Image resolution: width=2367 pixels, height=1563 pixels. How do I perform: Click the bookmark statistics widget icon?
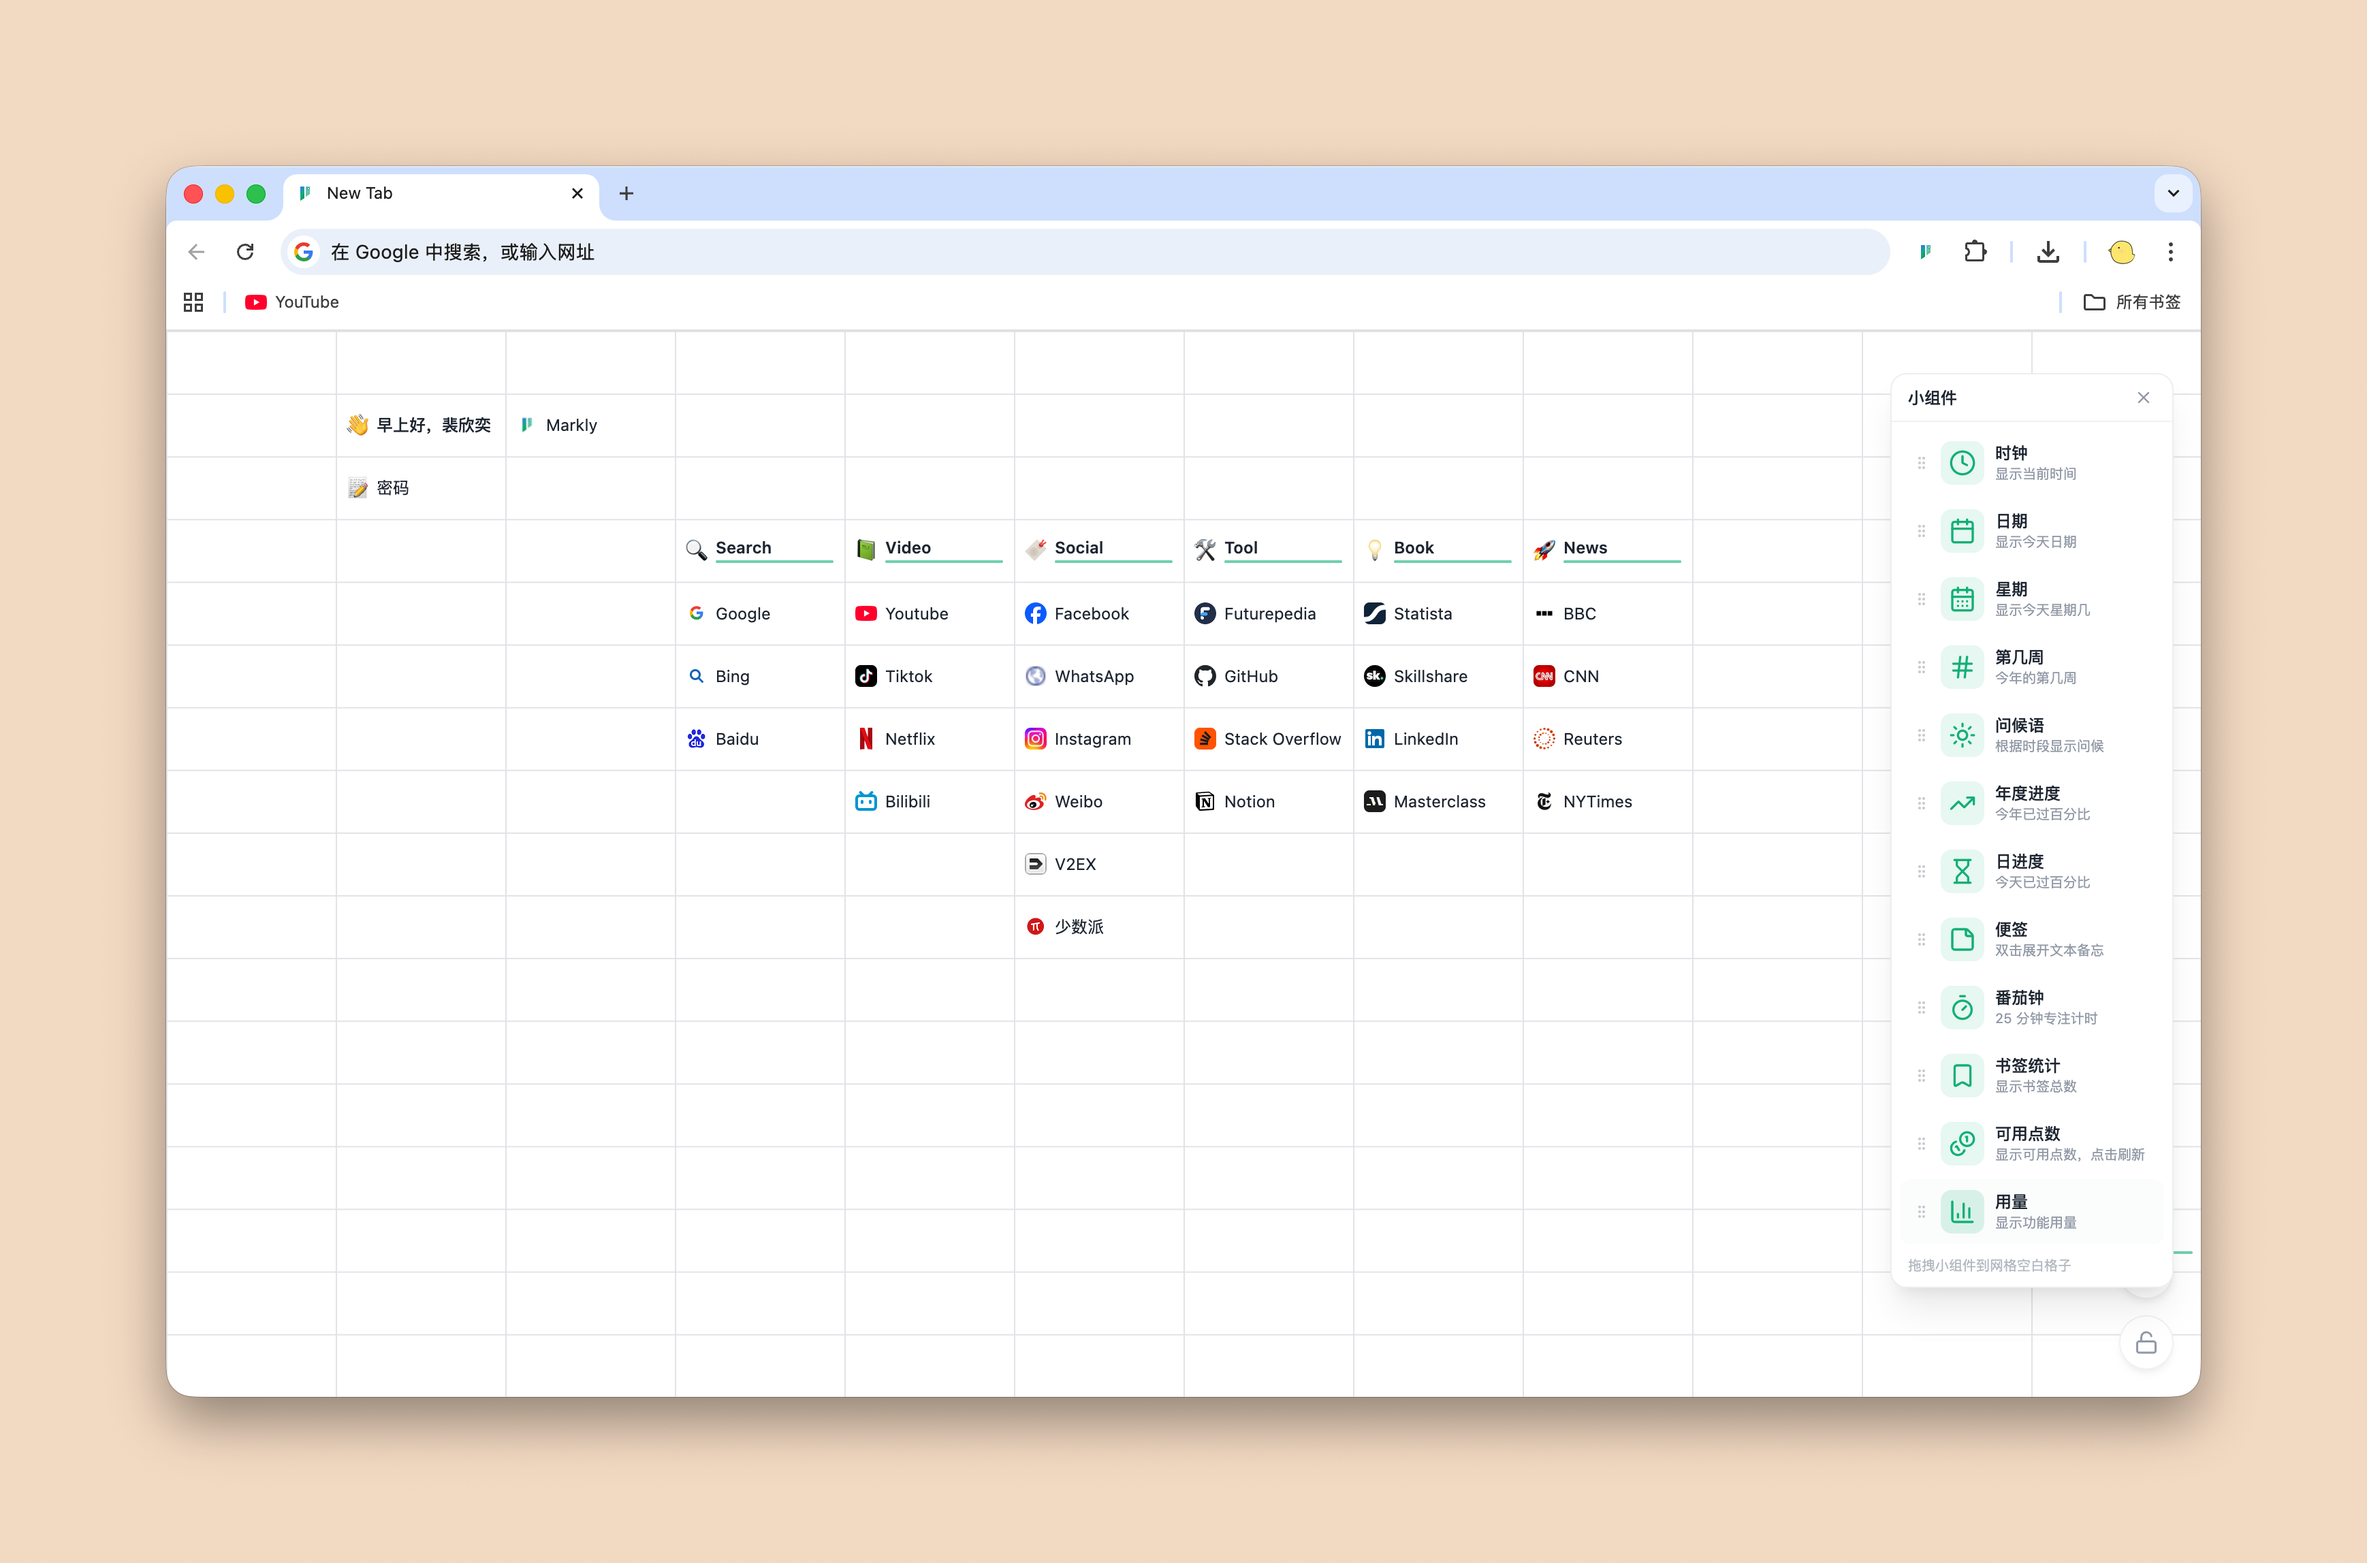(x=1961, y=1076)
